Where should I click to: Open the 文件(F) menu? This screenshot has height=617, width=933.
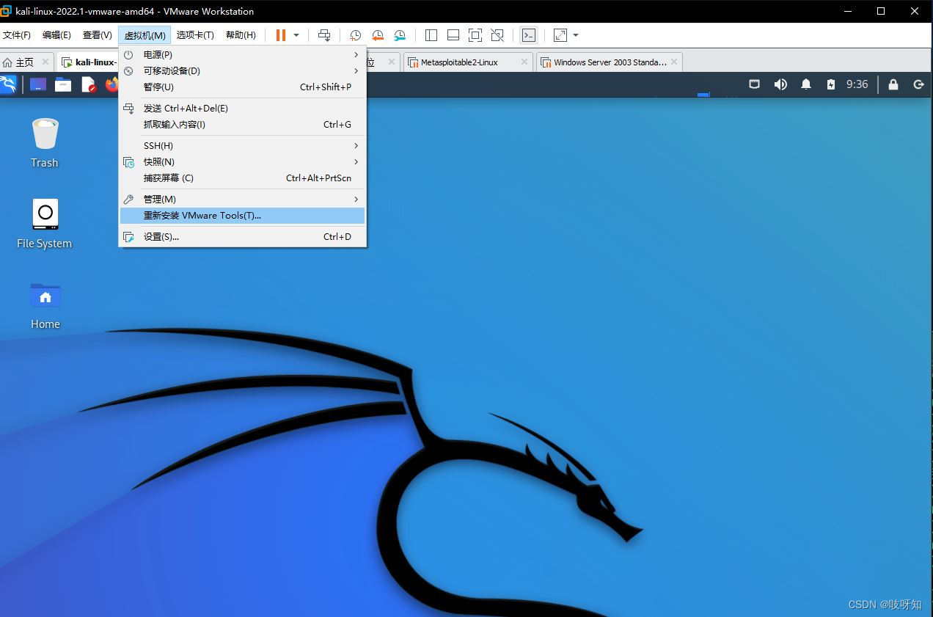(17, 35)
